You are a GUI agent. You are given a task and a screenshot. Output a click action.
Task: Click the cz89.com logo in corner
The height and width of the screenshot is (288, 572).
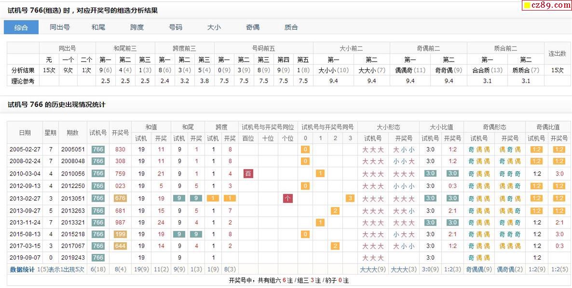pyautogui.click(x=546, y=5)
